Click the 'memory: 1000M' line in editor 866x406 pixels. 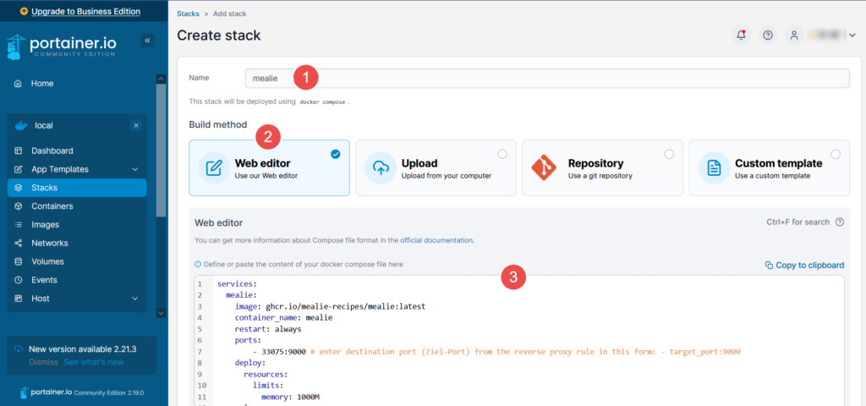[x=291, y=397]
